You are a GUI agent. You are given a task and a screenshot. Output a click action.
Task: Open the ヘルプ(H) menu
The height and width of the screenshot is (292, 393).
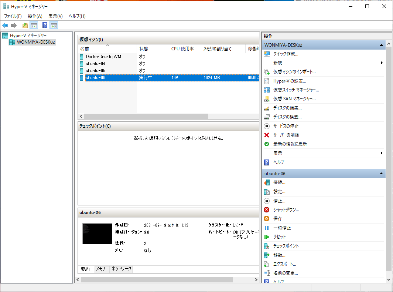77,16
